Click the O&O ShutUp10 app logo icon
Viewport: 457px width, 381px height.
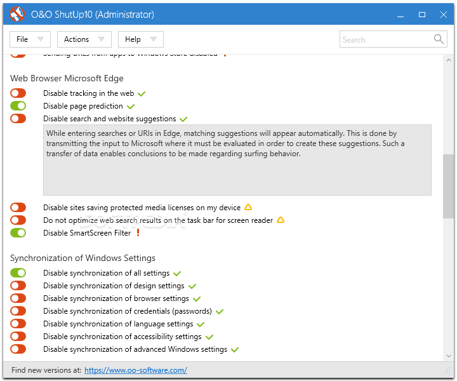click(17, 14)
